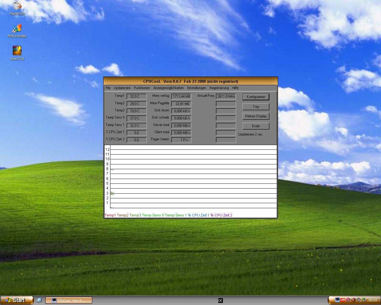Click the Aktuell Freq value 2611,8 MHz

[226, 97]
